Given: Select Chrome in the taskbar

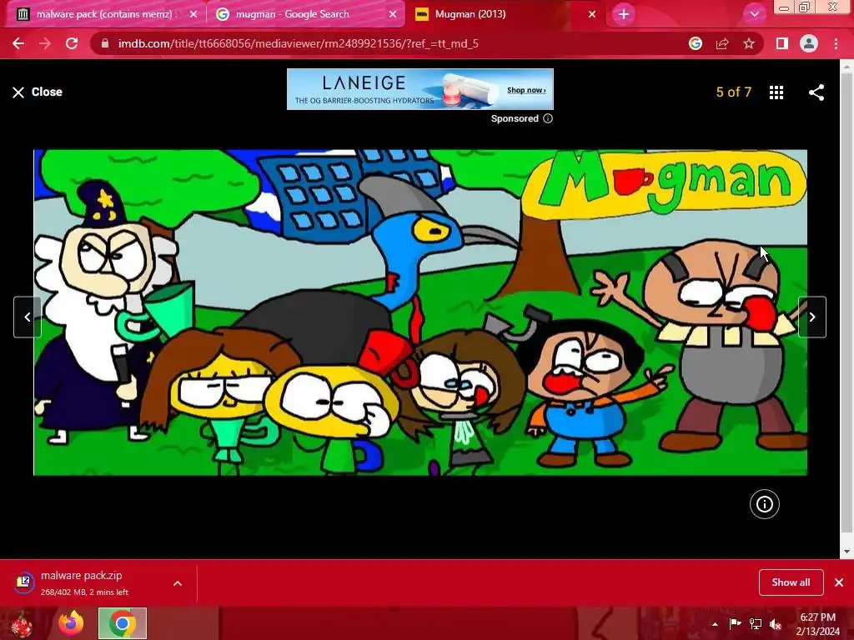Looking at the screenshot, I should point(122,623).
